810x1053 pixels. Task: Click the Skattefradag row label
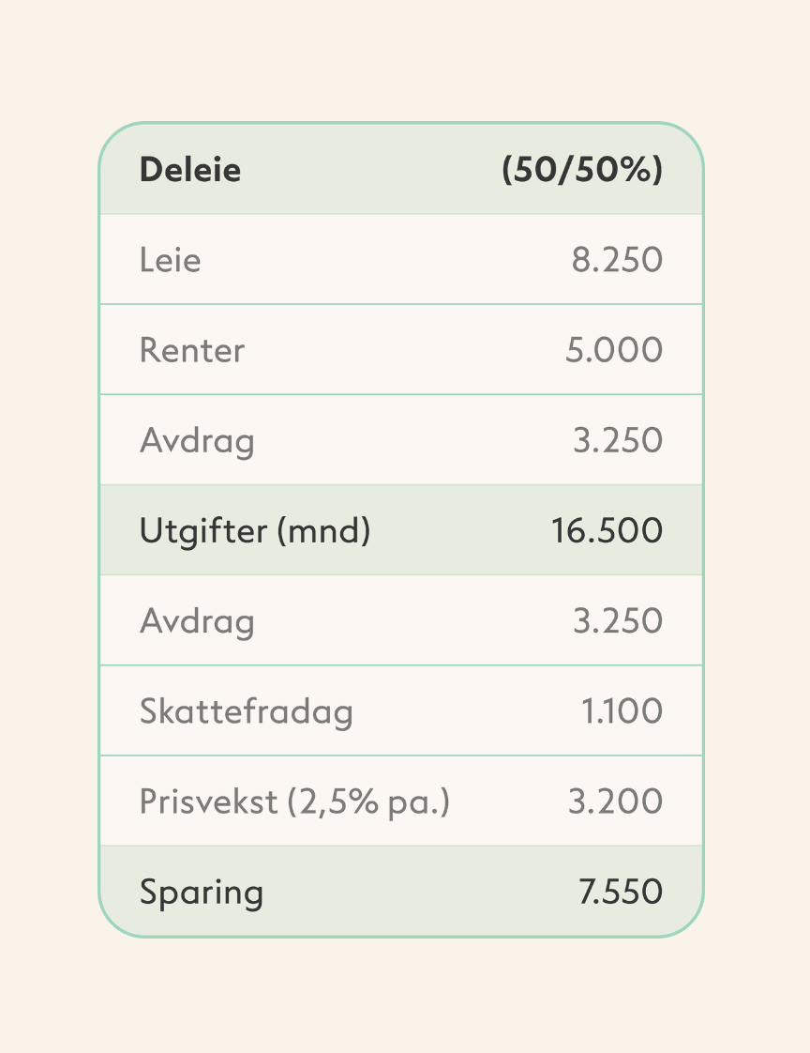pyautogui.click(x=247, y=711)
